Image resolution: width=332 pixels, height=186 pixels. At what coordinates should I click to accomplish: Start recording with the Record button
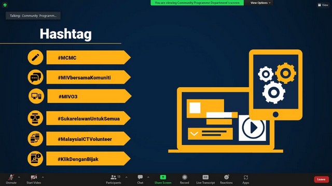coord(185,179)
